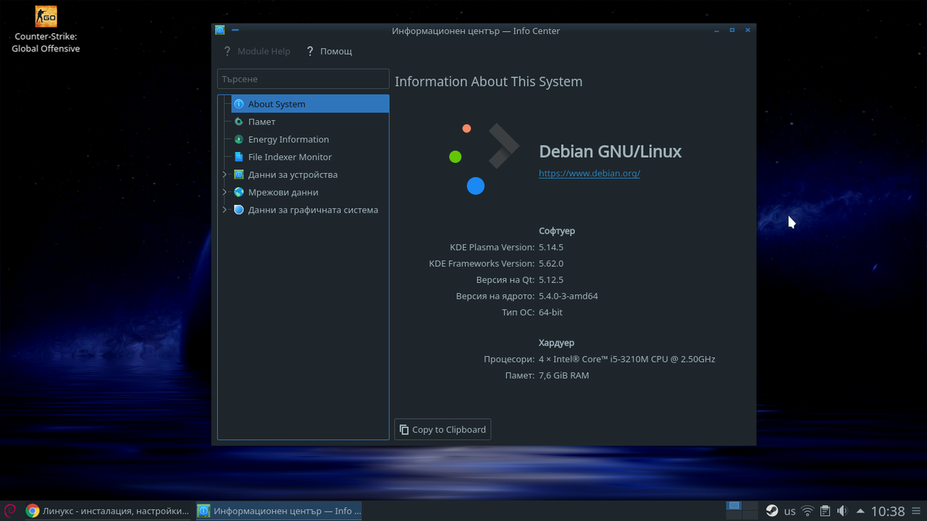
Task: Close the Info Center window
Action: [747, 30]
